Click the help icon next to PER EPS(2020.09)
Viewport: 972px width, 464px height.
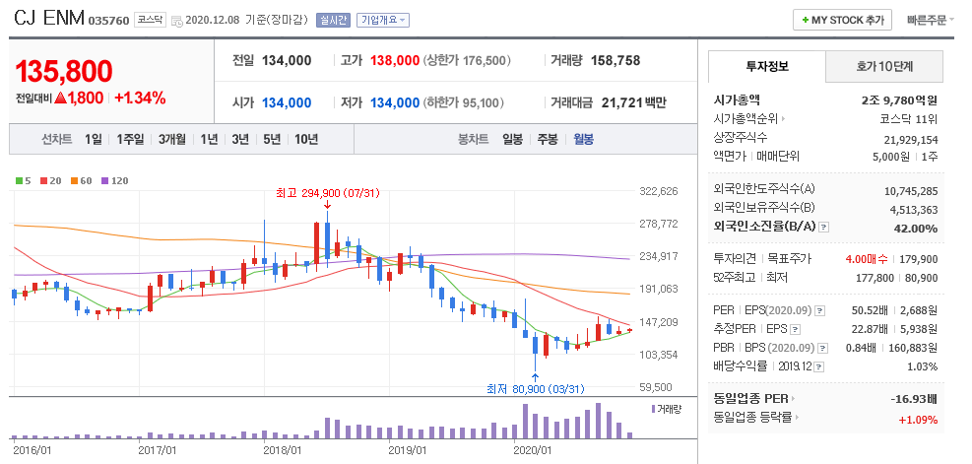point(820,310)
